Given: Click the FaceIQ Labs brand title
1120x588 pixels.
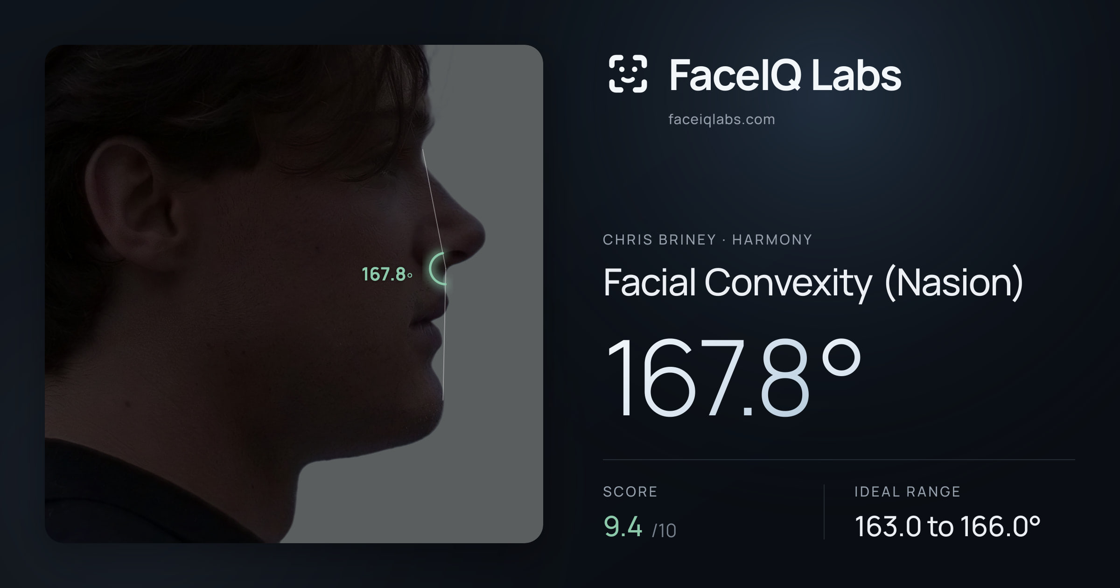Looking at the screenshot, I should (785, 75).
